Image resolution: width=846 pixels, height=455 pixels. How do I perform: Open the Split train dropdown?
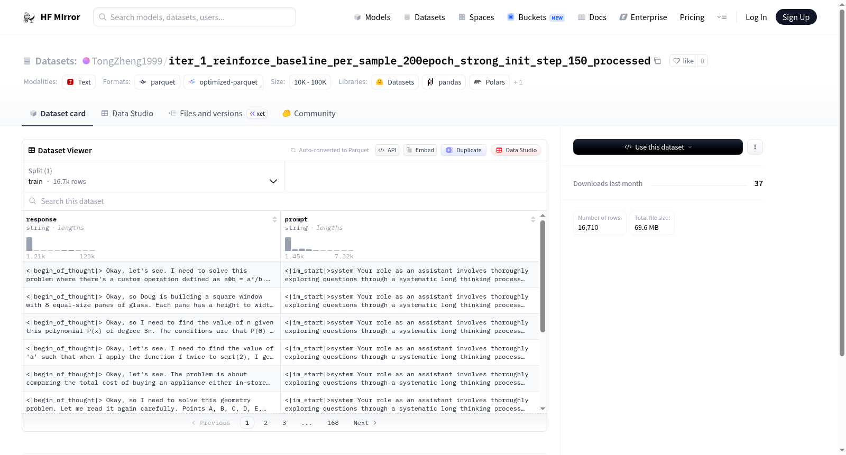pyautogui.click(x=153, y=176)
